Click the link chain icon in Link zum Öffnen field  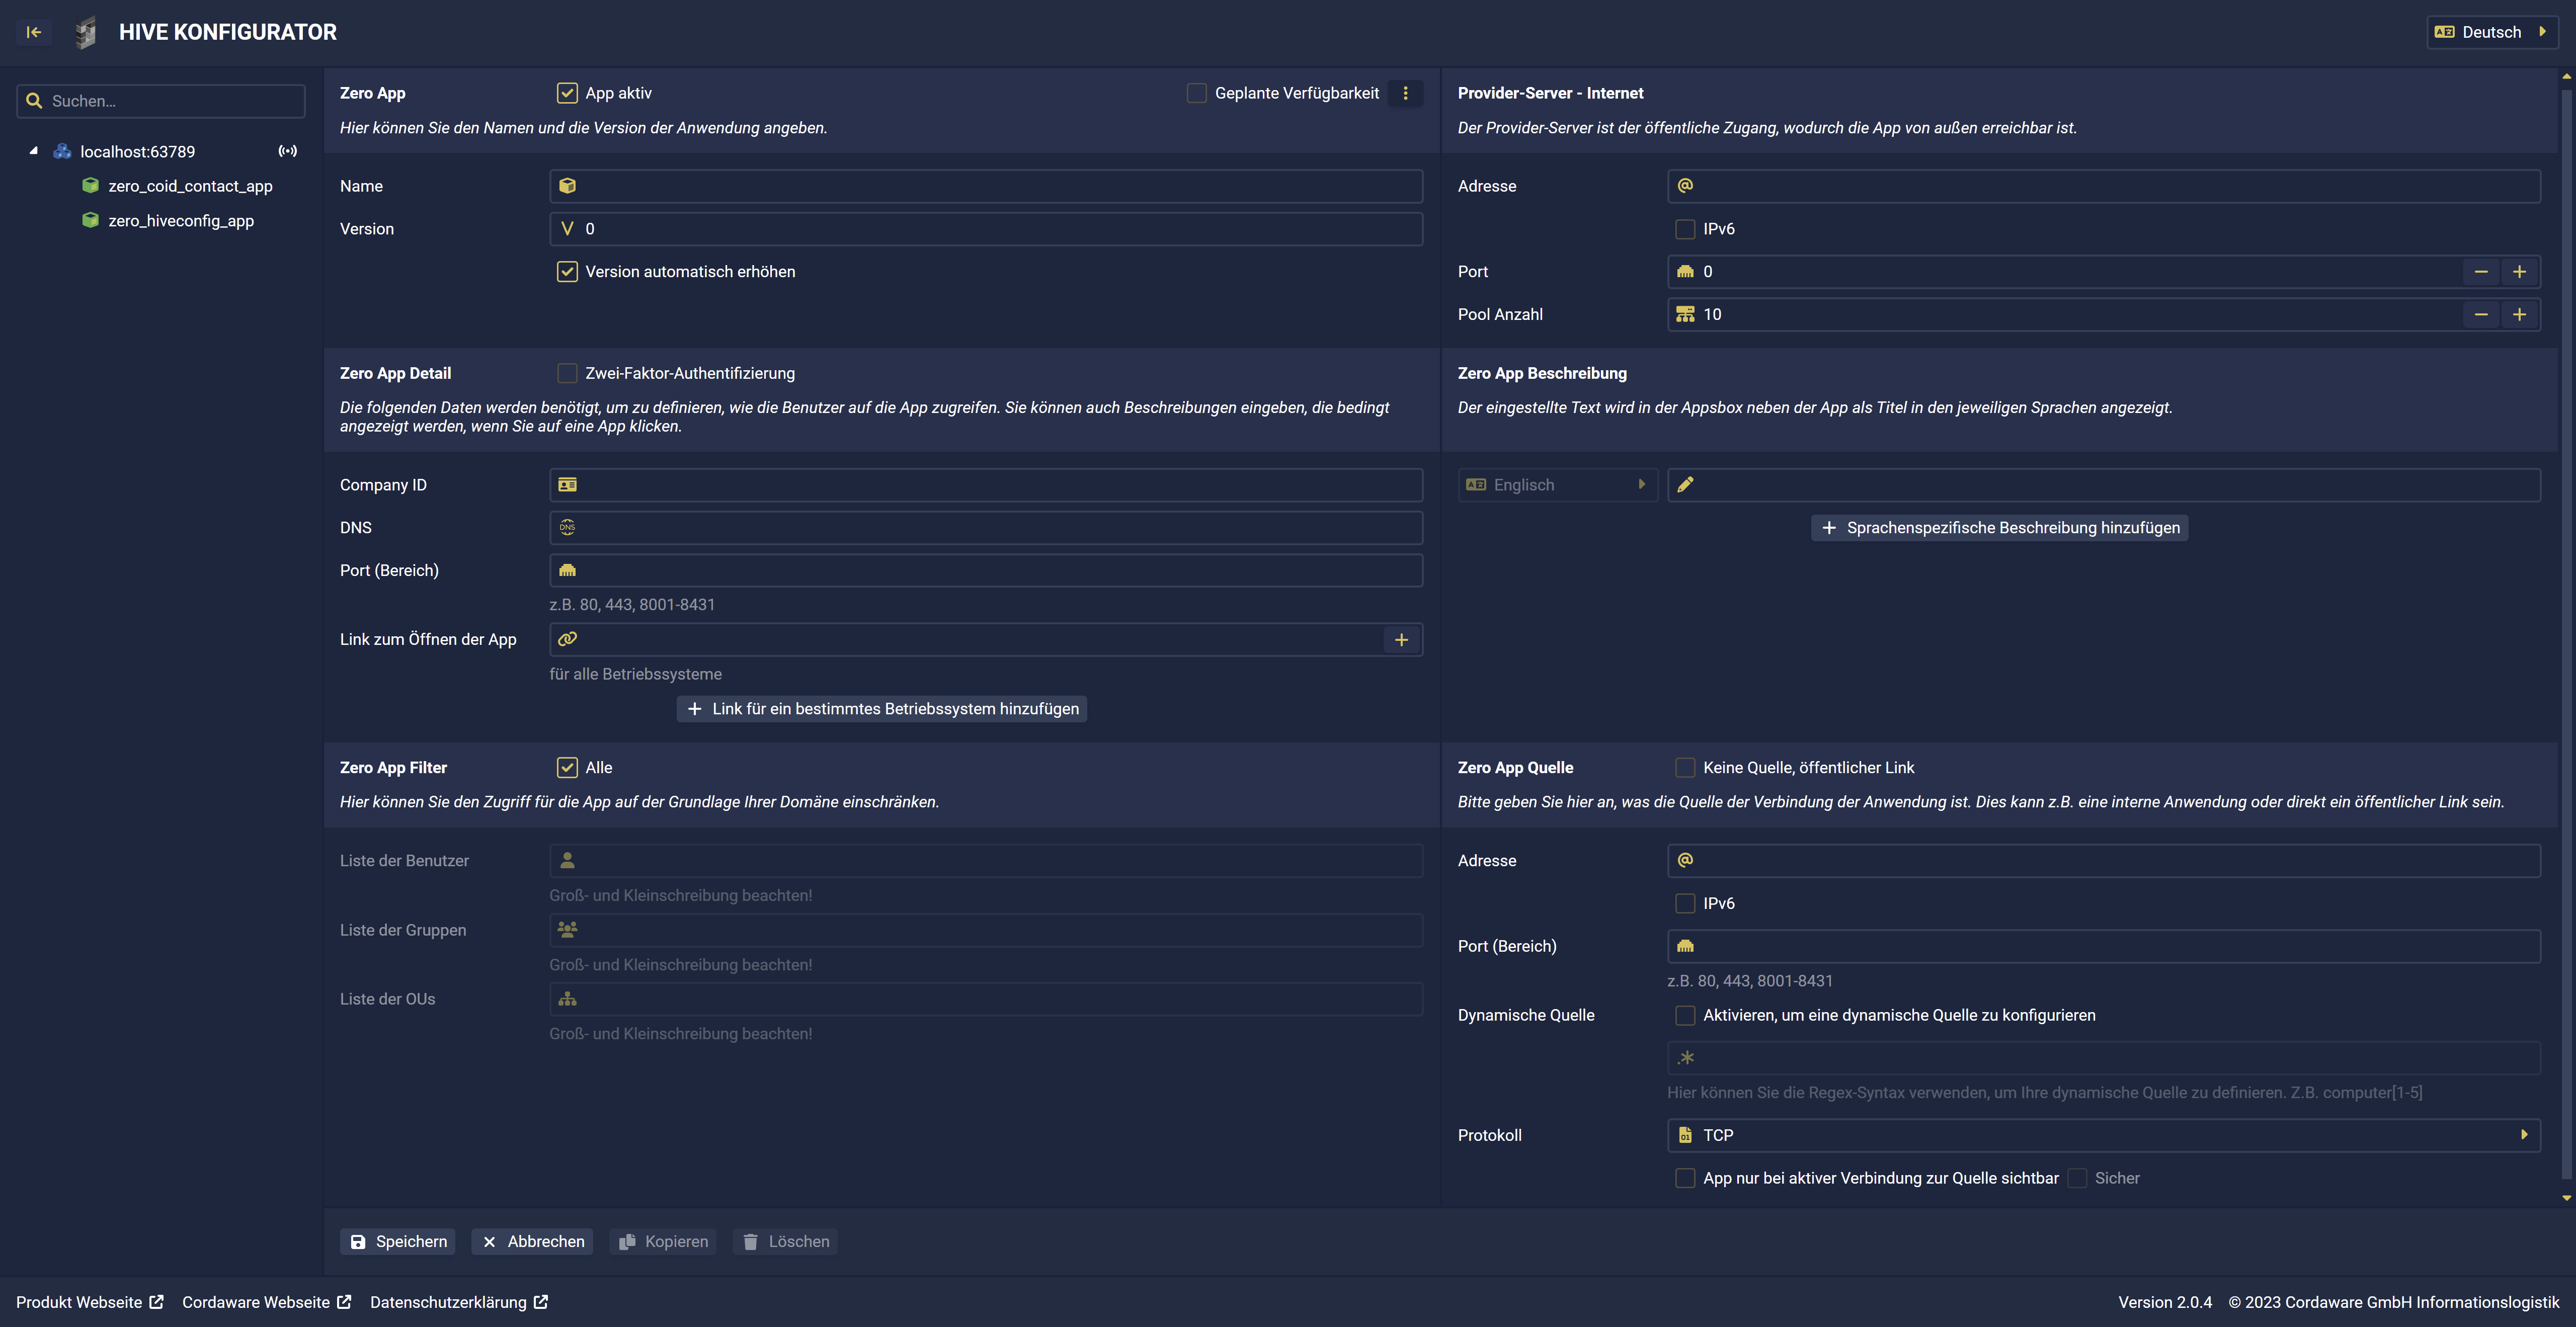[567, 639]
